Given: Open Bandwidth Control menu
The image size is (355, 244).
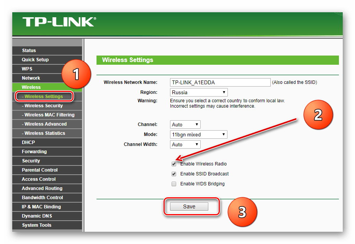Looking at the screenshot, I should click(47, 198).
